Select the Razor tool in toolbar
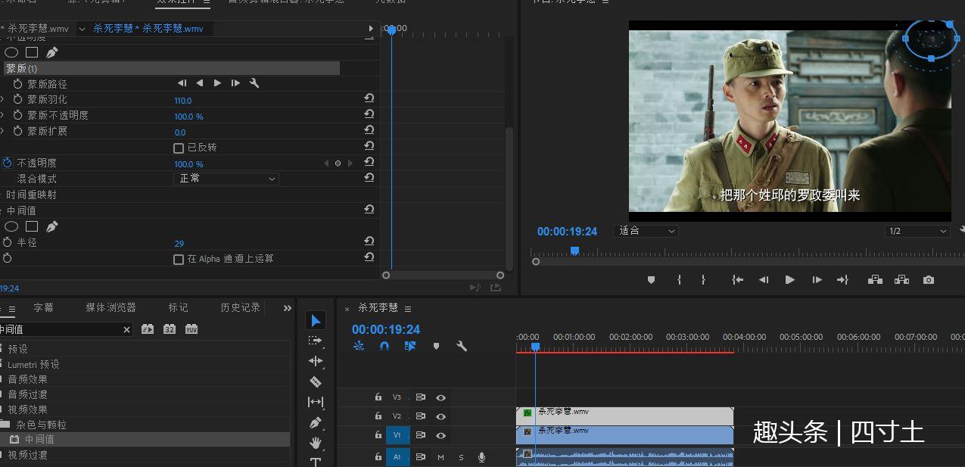Viewport: 965px width, 467px height. [316, 381]
